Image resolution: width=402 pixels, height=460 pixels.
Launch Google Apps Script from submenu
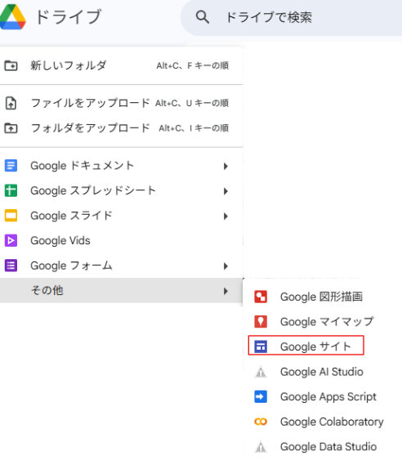click(x=322, y=396)
